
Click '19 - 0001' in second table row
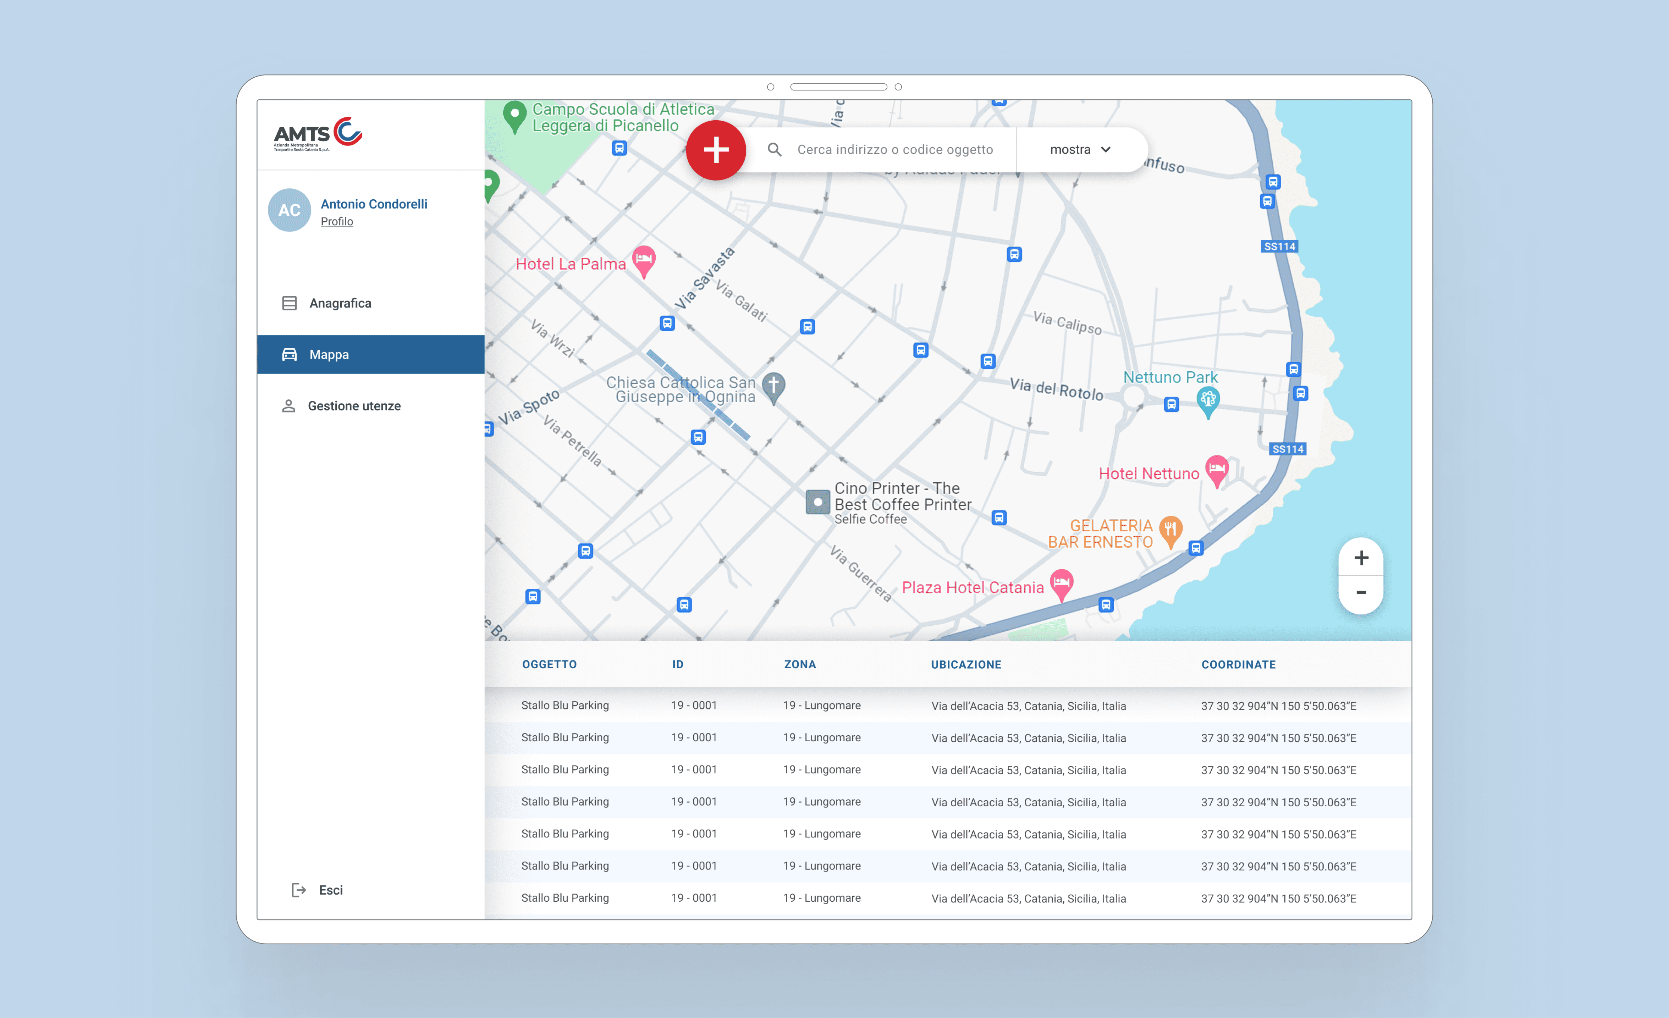tap(694, 737)
